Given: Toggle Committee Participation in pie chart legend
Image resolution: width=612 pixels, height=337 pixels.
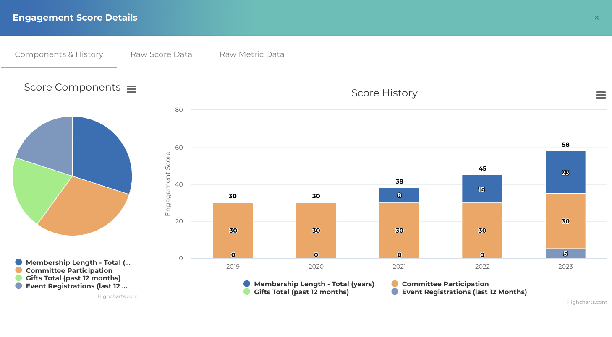Looking at the screenshot, I should 69,271.
